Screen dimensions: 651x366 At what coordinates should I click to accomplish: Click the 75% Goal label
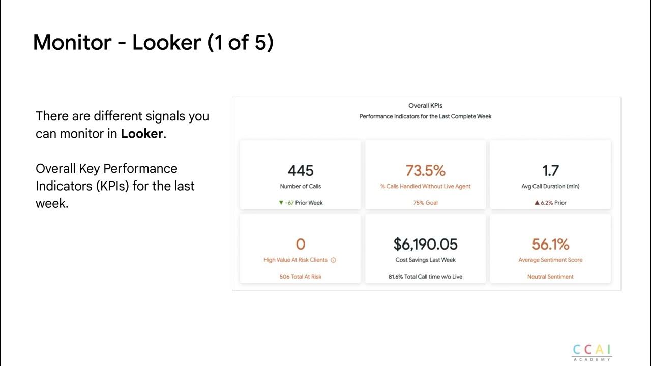[425, 203]
